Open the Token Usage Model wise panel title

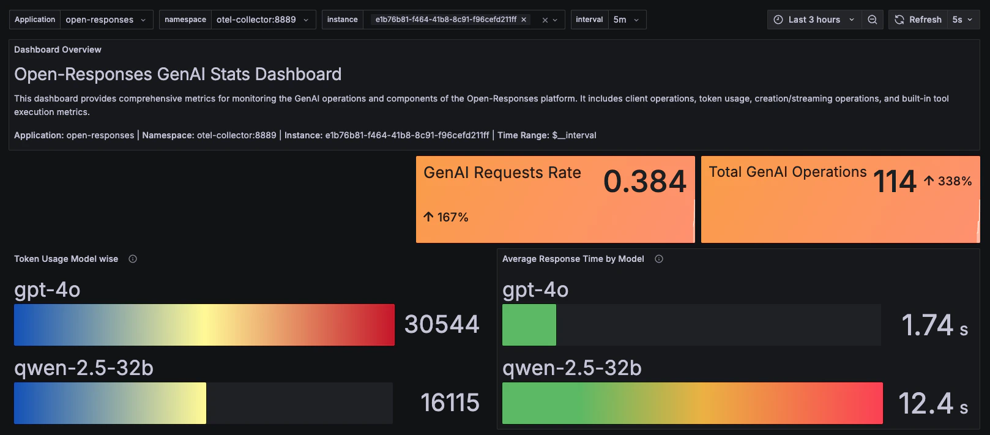[x=66, y=259]
